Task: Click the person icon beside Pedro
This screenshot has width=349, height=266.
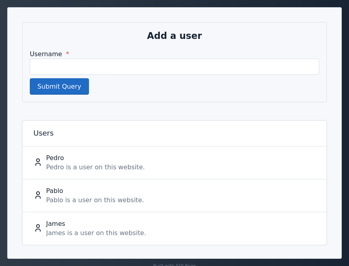Action: coord(38,162)
